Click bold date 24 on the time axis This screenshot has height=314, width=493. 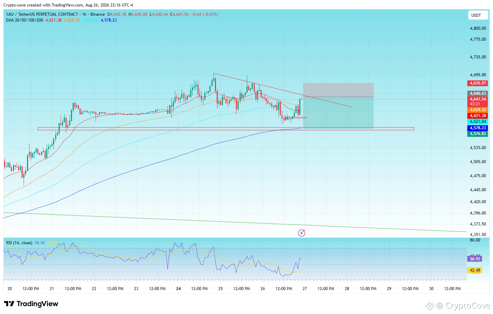pos(178,289)
